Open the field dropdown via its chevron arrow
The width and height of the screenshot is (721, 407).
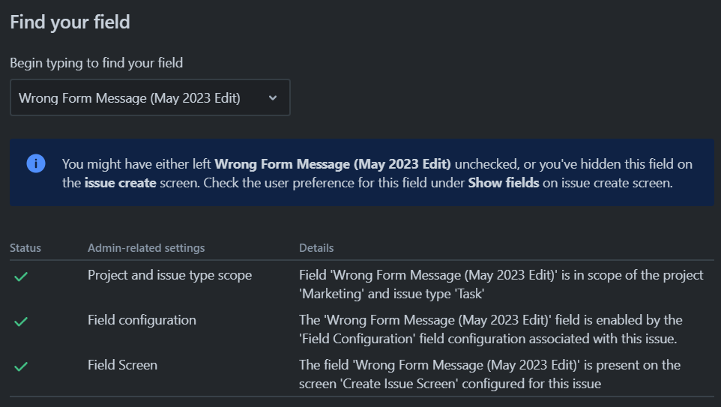click(x=273, y=98)
